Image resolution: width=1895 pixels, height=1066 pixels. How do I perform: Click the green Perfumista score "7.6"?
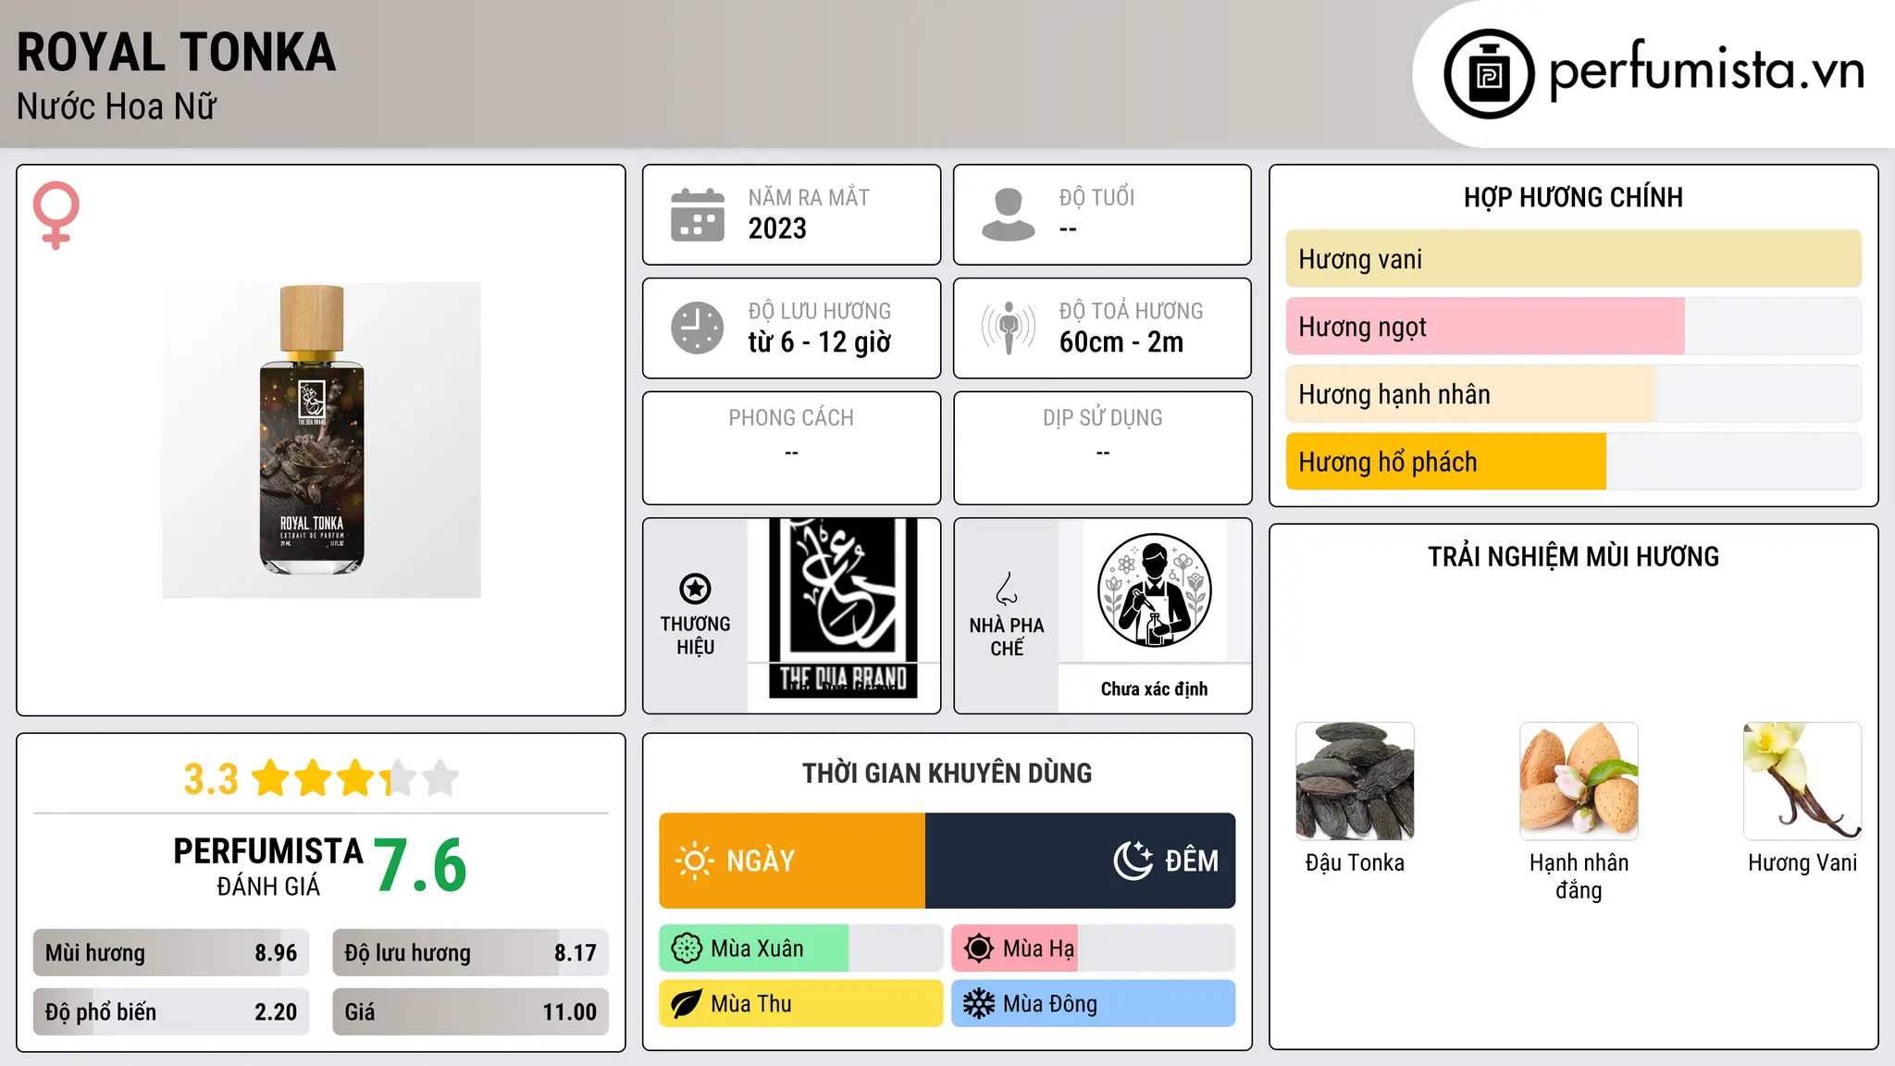421,865
